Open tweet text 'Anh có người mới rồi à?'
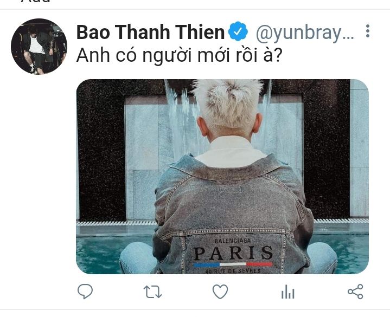390x317 pixels. 180,55
